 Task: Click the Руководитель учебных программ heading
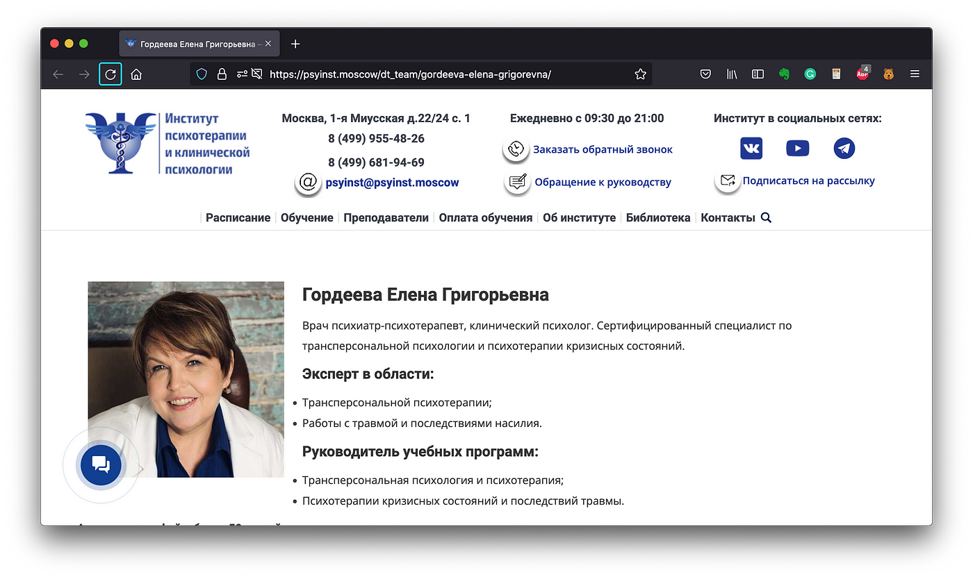click(420, 452)
